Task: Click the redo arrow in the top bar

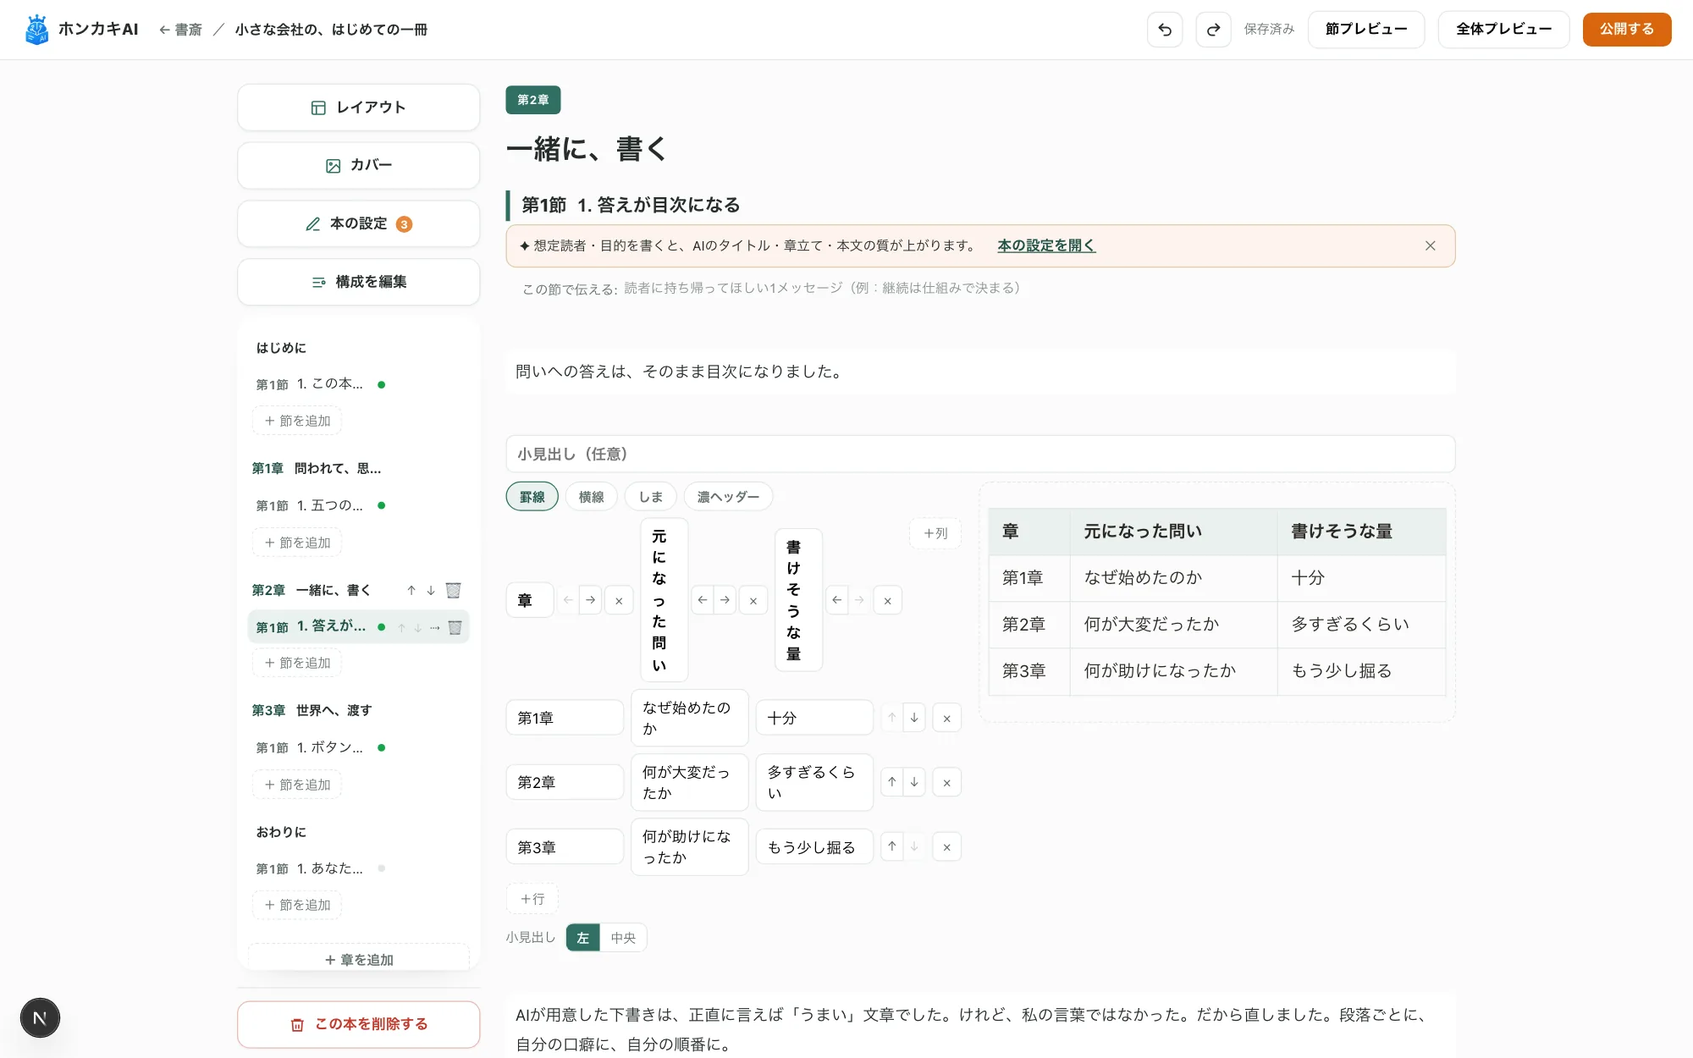Action: point(1213,30)
